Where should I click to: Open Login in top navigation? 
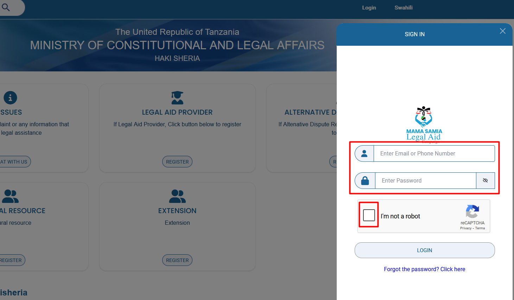(x=369, y=8)
